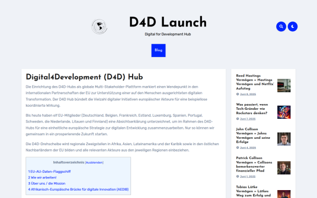Open Juni 8, 2025 date link

248,94
